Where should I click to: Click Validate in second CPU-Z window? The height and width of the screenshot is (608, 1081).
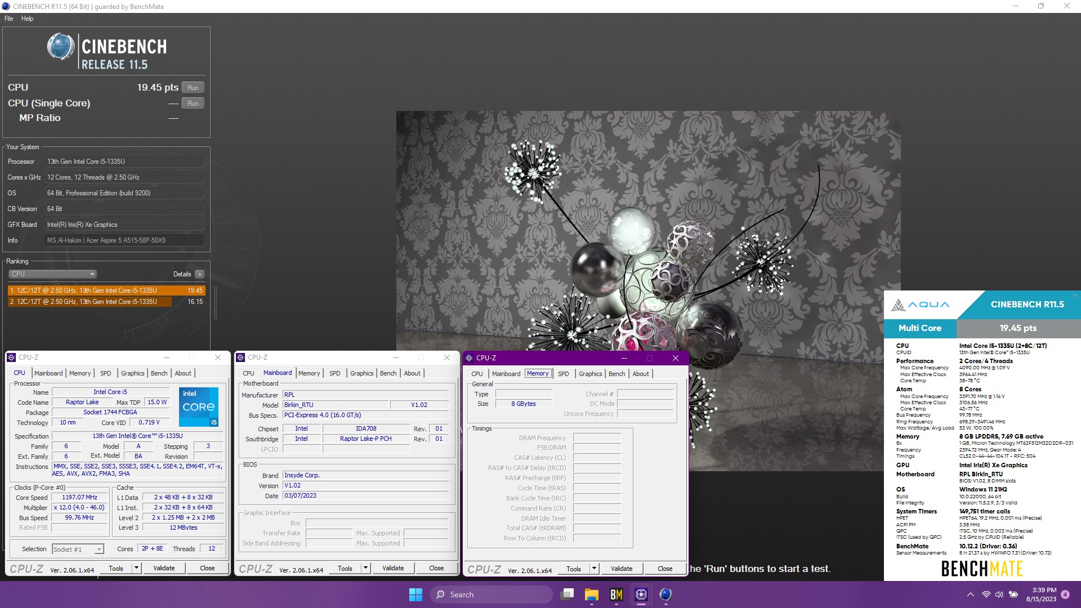point(393,569)
